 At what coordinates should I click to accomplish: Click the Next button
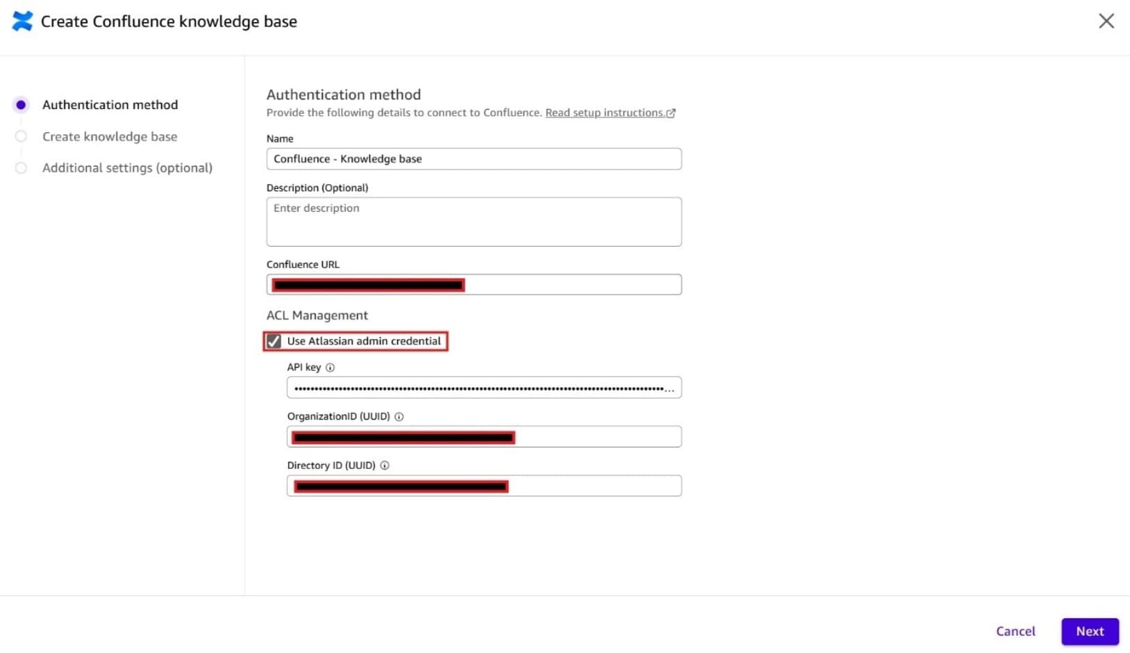click(x=1090, y=631)
